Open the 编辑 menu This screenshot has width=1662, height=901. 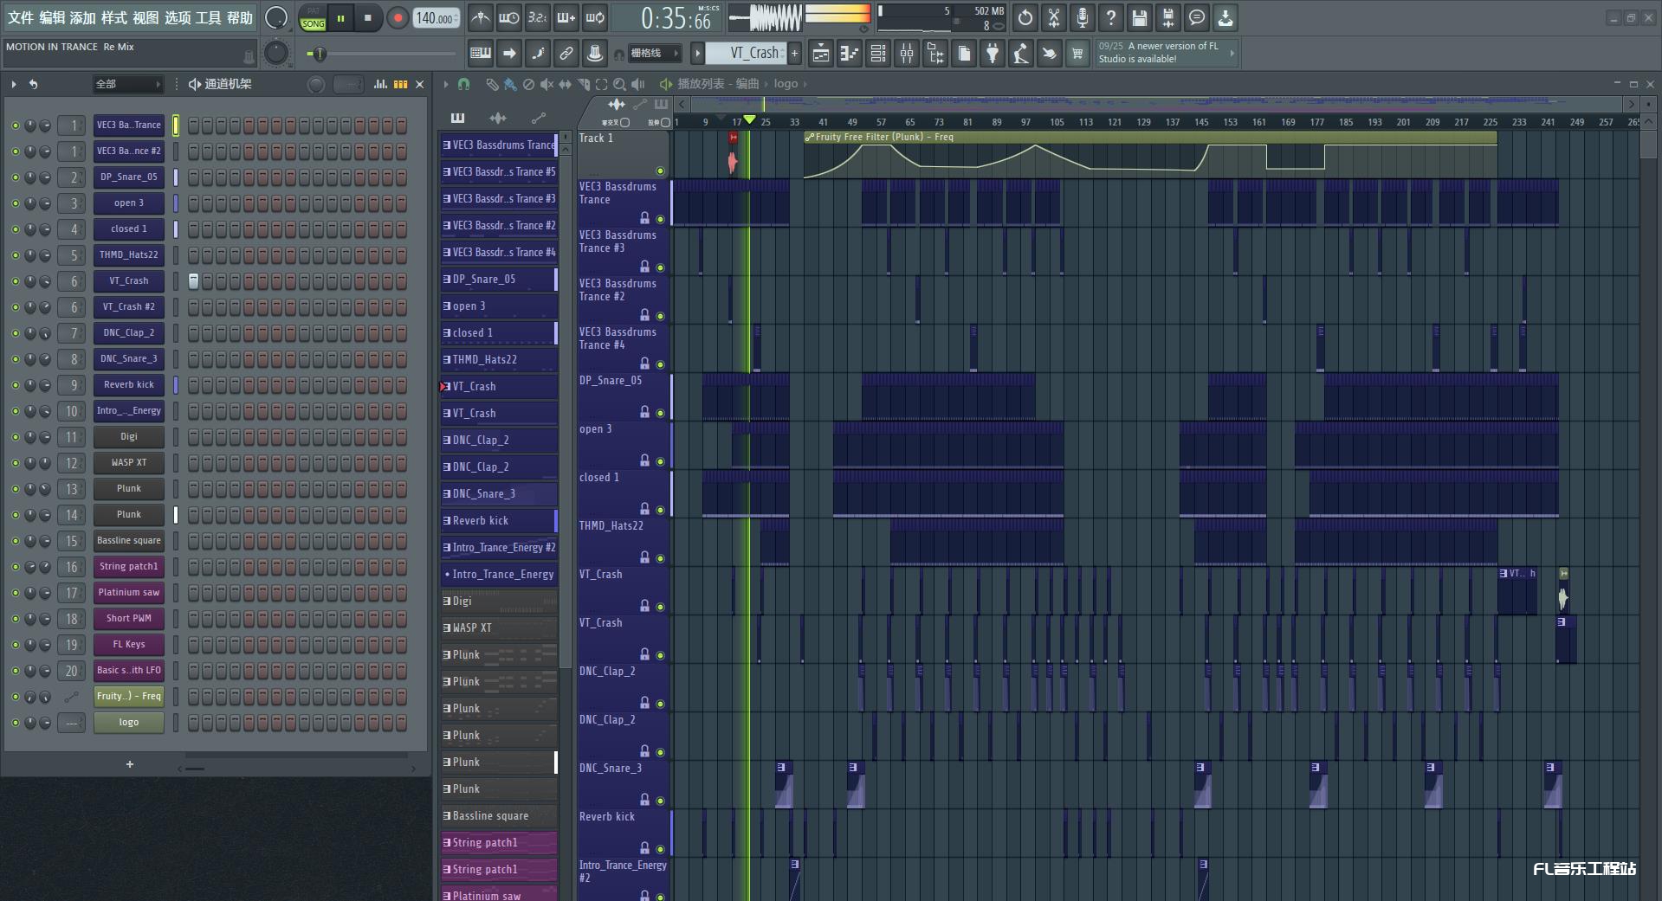pos(52,17)
